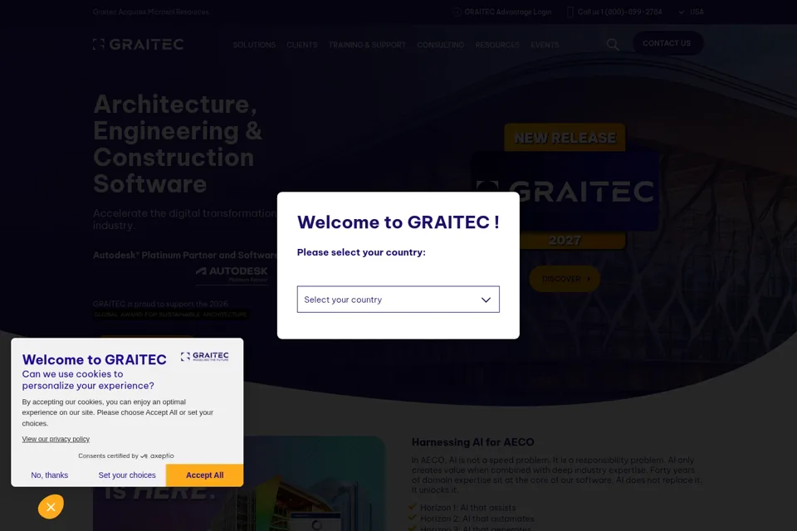Click the DISCOVER button
This screenshot has height=531, width=797.
click(x=565, y=279)
